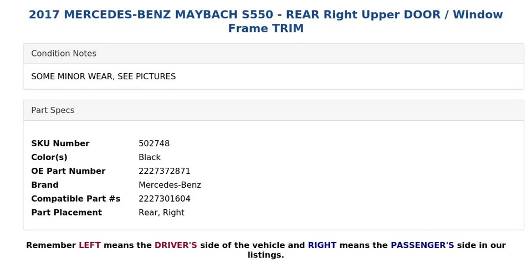The height and width of the screenshot is (268, 532).
Task: Select the Part Specs panel header
Action: pyautogui.click(x=273, y=110)
